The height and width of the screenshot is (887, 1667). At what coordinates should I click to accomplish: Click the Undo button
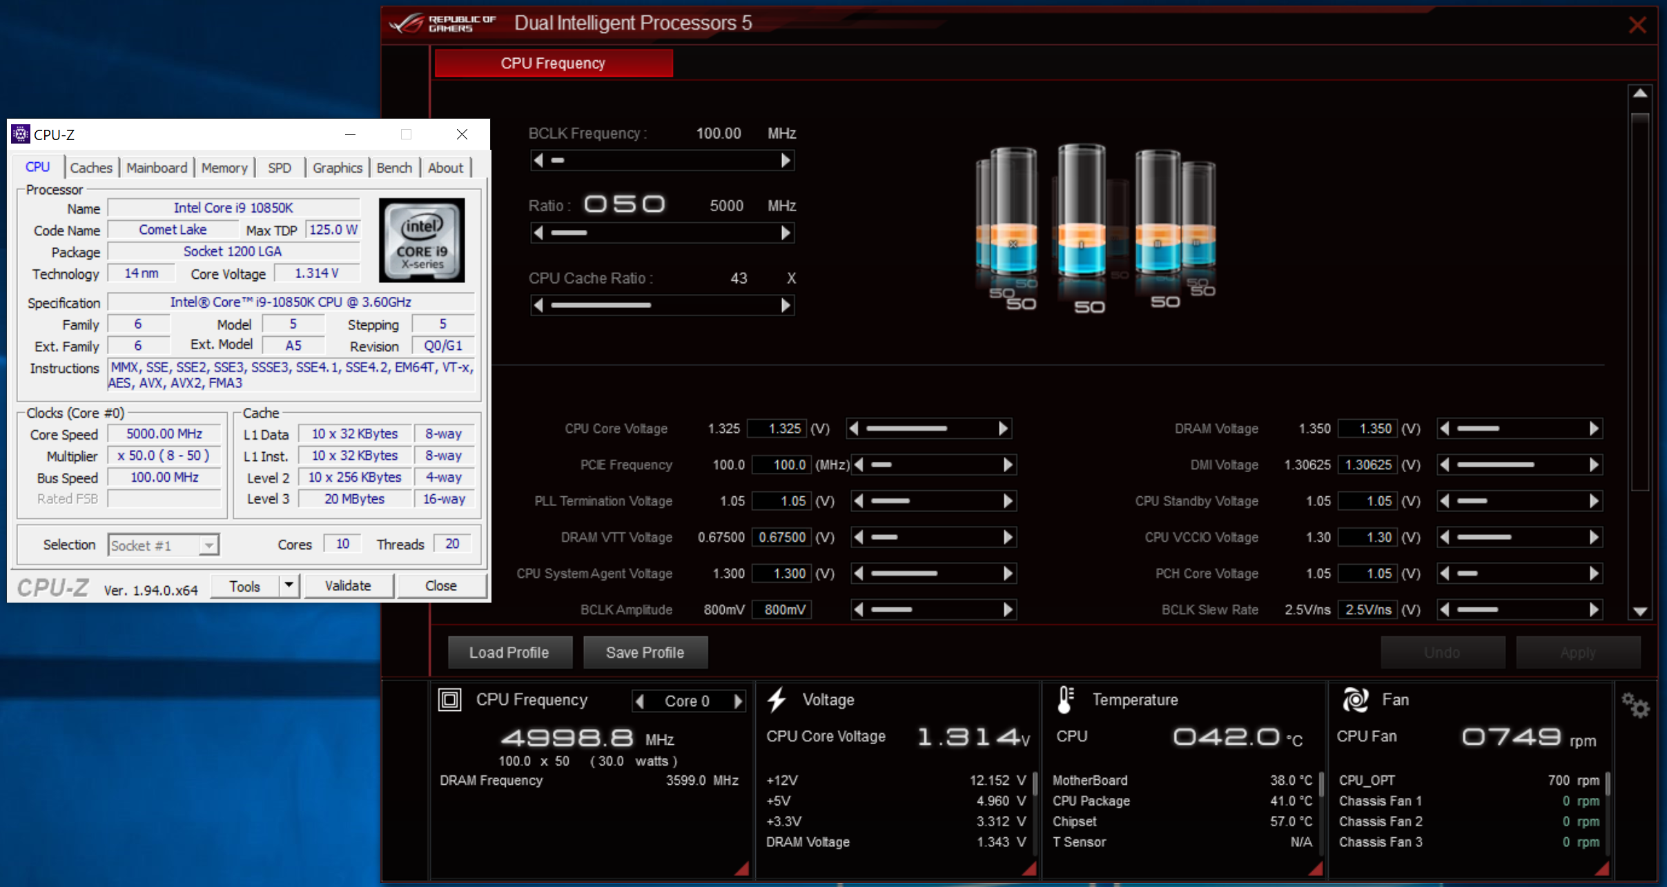click(x=1442, y=652)
